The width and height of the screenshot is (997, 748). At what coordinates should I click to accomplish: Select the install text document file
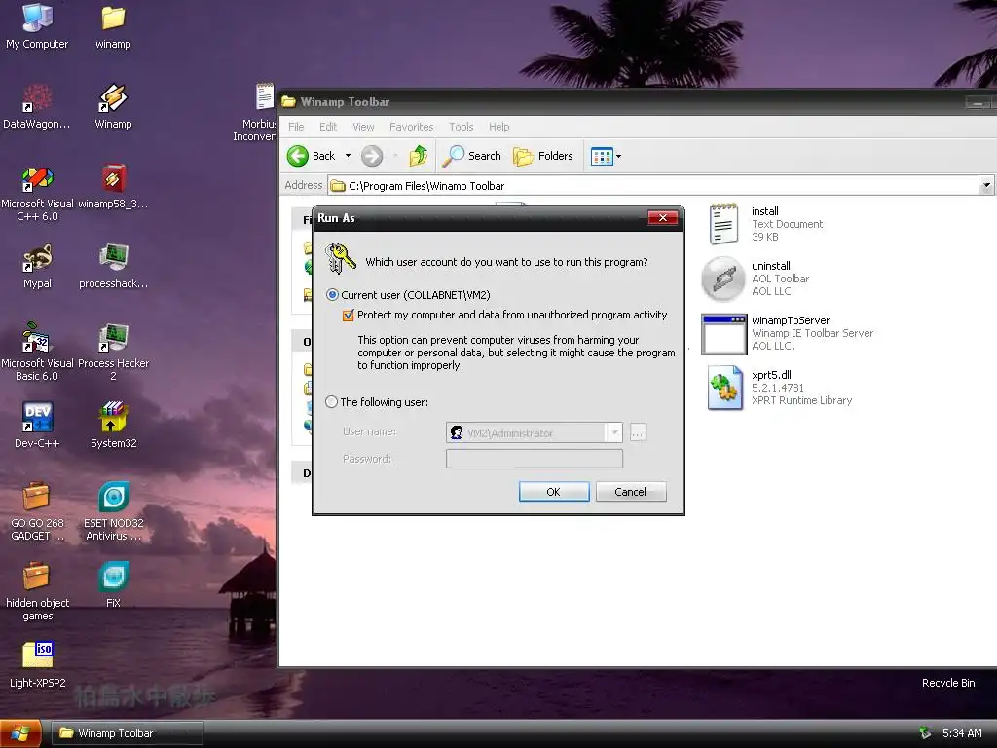[765, 223]
